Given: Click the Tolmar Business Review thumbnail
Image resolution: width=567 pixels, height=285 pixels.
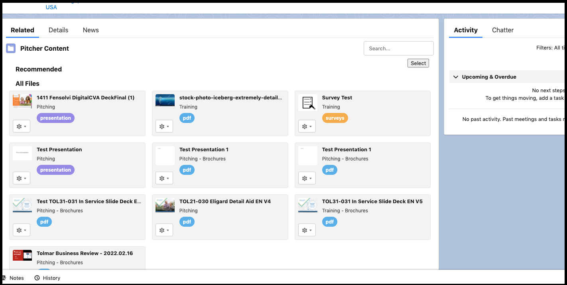Looking at the screenshot, I should pos(22,255).
